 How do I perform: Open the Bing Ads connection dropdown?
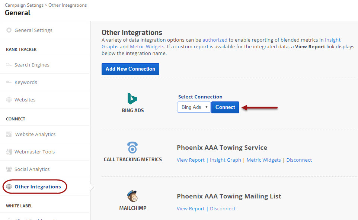[x=194, y=107]
